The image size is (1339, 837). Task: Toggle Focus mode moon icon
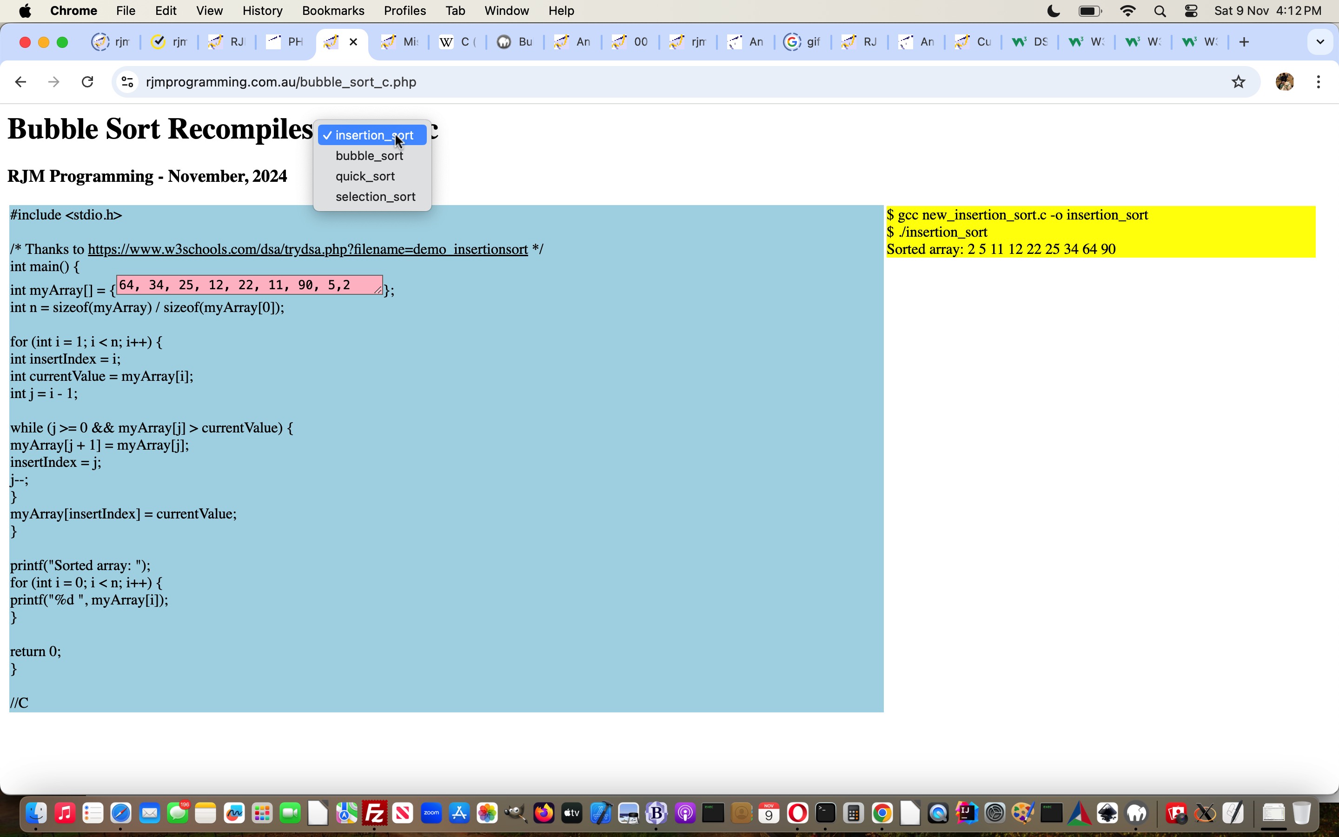pyautogui.click(x=1054, y=11)
